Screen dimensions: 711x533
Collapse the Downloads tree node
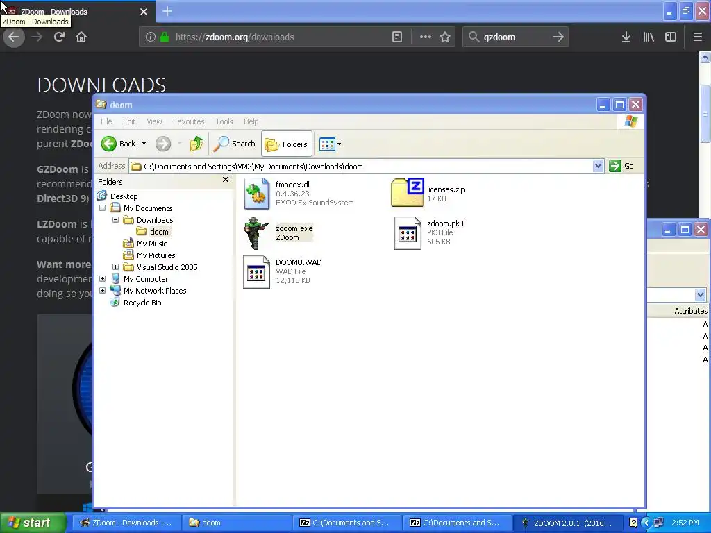click(116, 220)
